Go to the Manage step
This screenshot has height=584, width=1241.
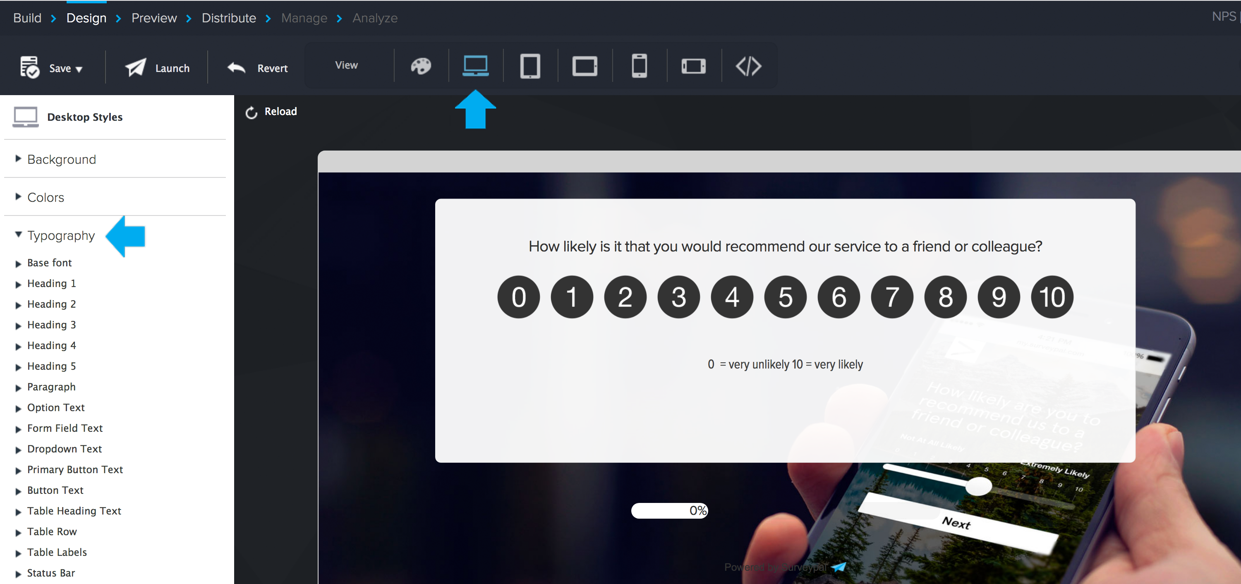[x=304, y=18]
